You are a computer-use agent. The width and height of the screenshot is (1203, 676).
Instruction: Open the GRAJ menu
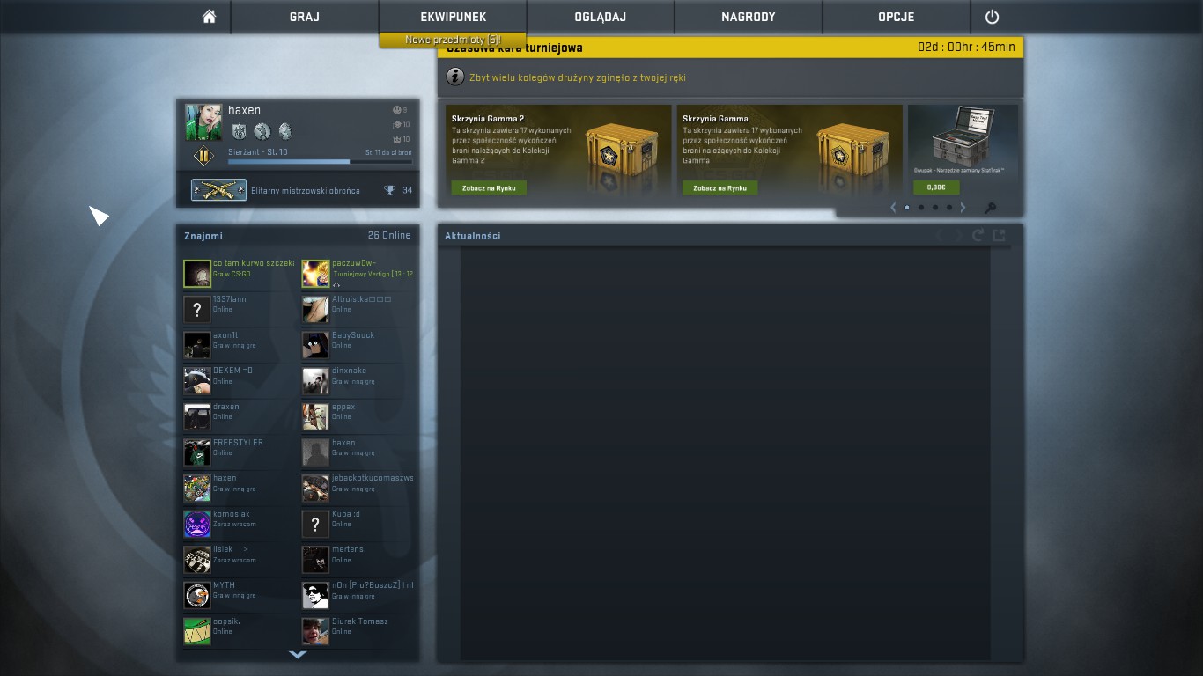tap(305, 17)
